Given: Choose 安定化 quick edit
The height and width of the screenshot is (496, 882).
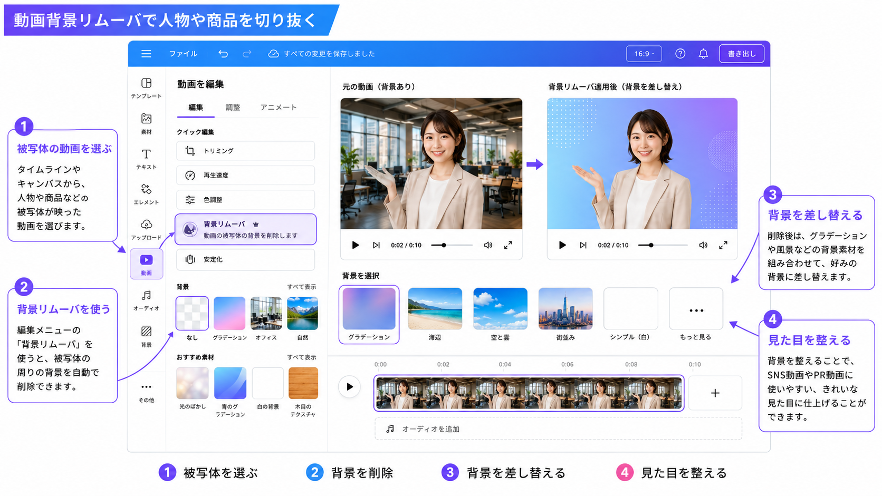Looking at the screenshot, I should [245, 259].
